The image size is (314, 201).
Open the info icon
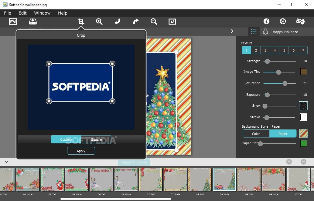[x=266, y=21]
